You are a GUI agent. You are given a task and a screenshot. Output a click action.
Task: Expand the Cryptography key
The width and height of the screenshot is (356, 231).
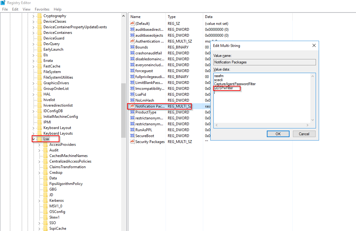[33, 16]
